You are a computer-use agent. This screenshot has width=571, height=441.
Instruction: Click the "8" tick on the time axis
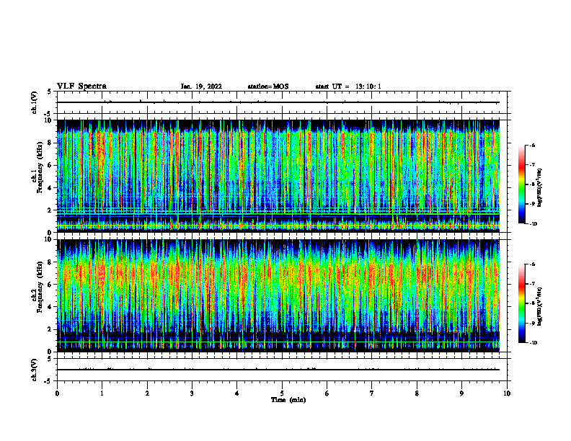(x=417, y=393)
